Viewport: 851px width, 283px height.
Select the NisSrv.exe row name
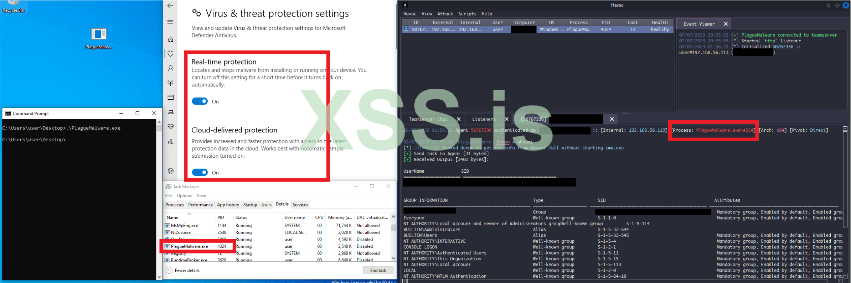tap(181, 232)
